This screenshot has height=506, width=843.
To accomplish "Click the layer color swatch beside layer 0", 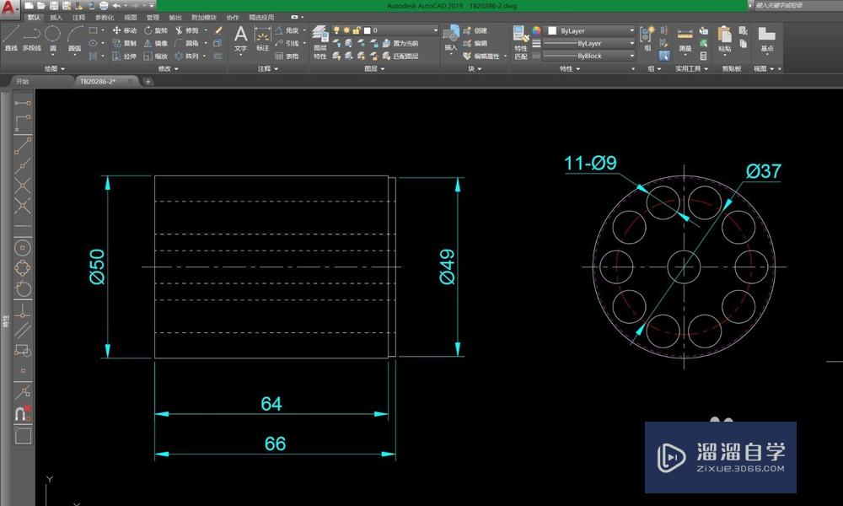I will (367, 29).
